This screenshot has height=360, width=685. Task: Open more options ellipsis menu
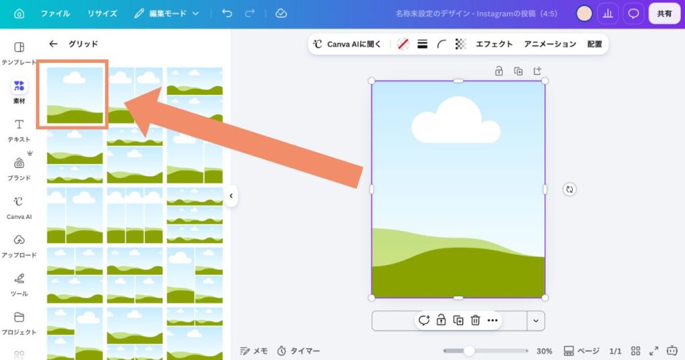coord(492,321)
